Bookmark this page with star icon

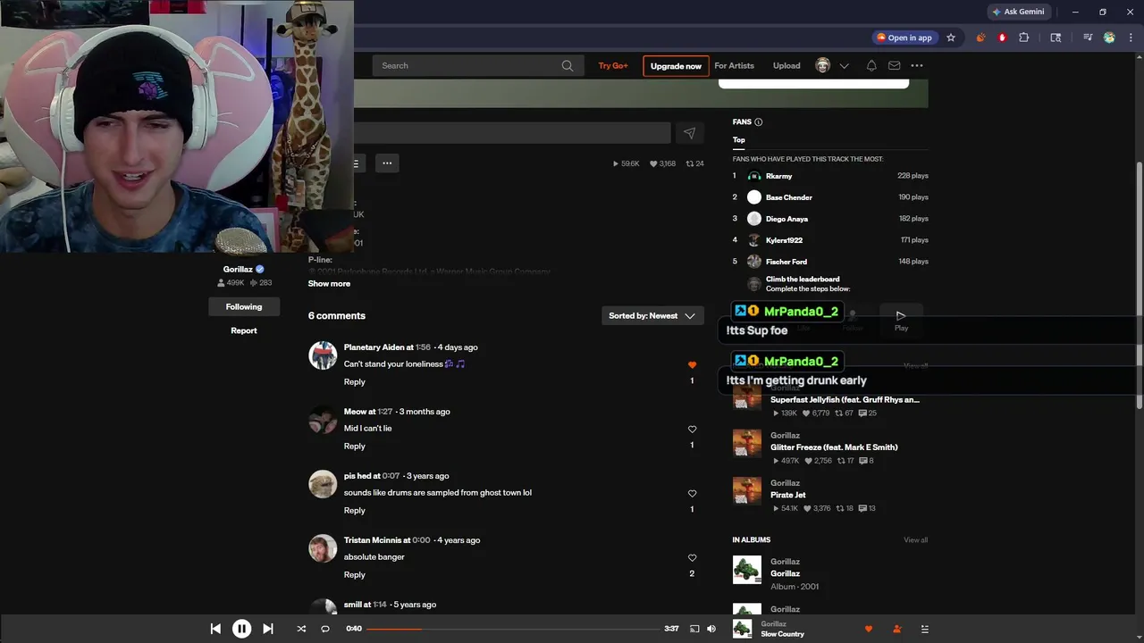[x=951, y=38]
